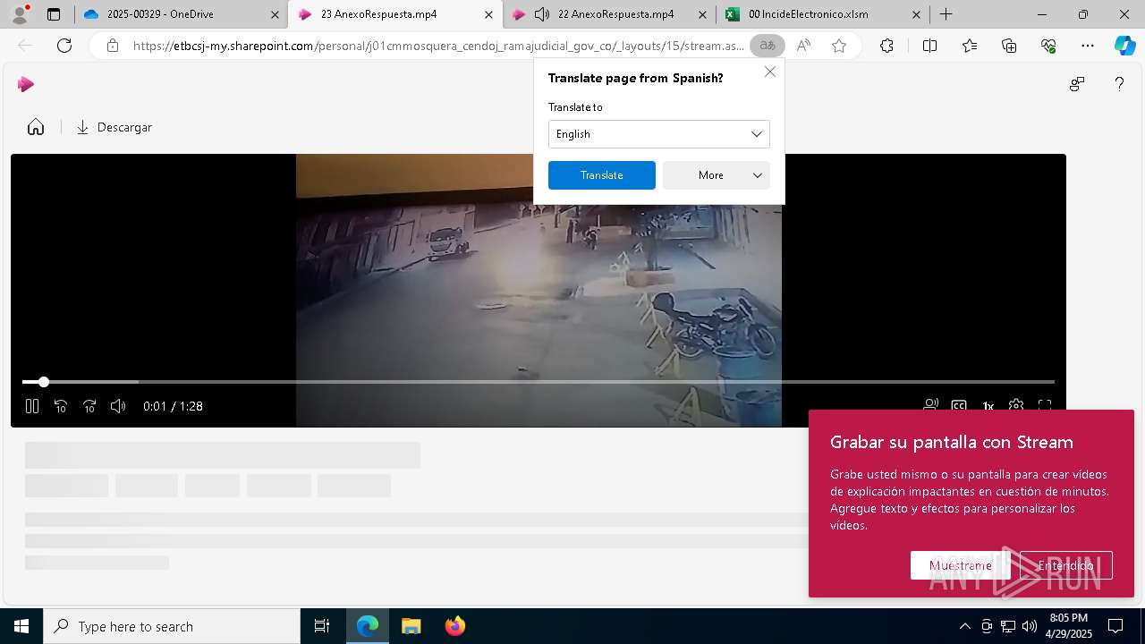The height and width of the screenshot is (644, 1145).
Task: Click the Muéstrame button
Action: pos(960,565)
